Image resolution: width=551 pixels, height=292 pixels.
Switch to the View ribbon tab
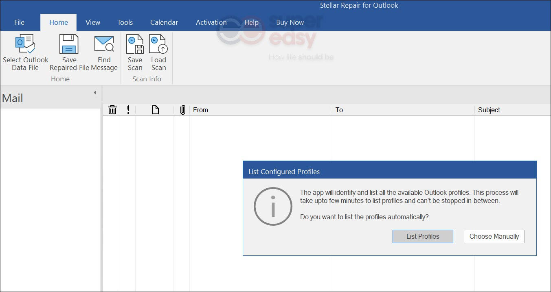[93, 22]
